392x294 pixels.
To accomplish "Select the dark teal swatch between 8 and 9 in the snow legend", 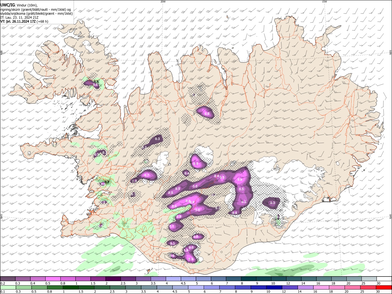I will tap(248, 279).
